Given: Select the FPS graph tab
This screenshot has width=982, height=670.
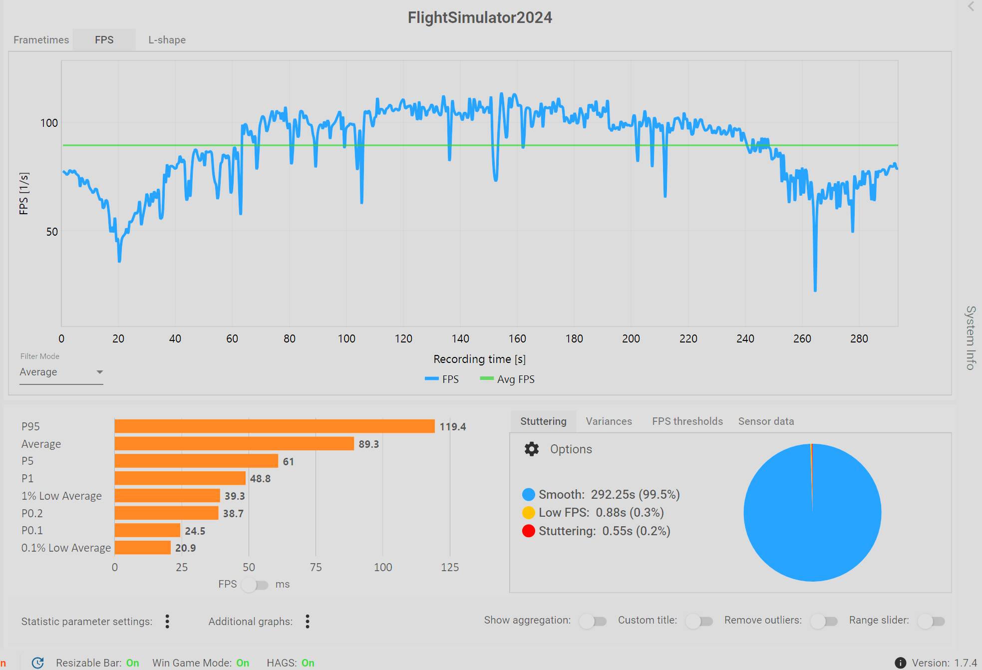Looking at the screenshot, I should point(104,40).
